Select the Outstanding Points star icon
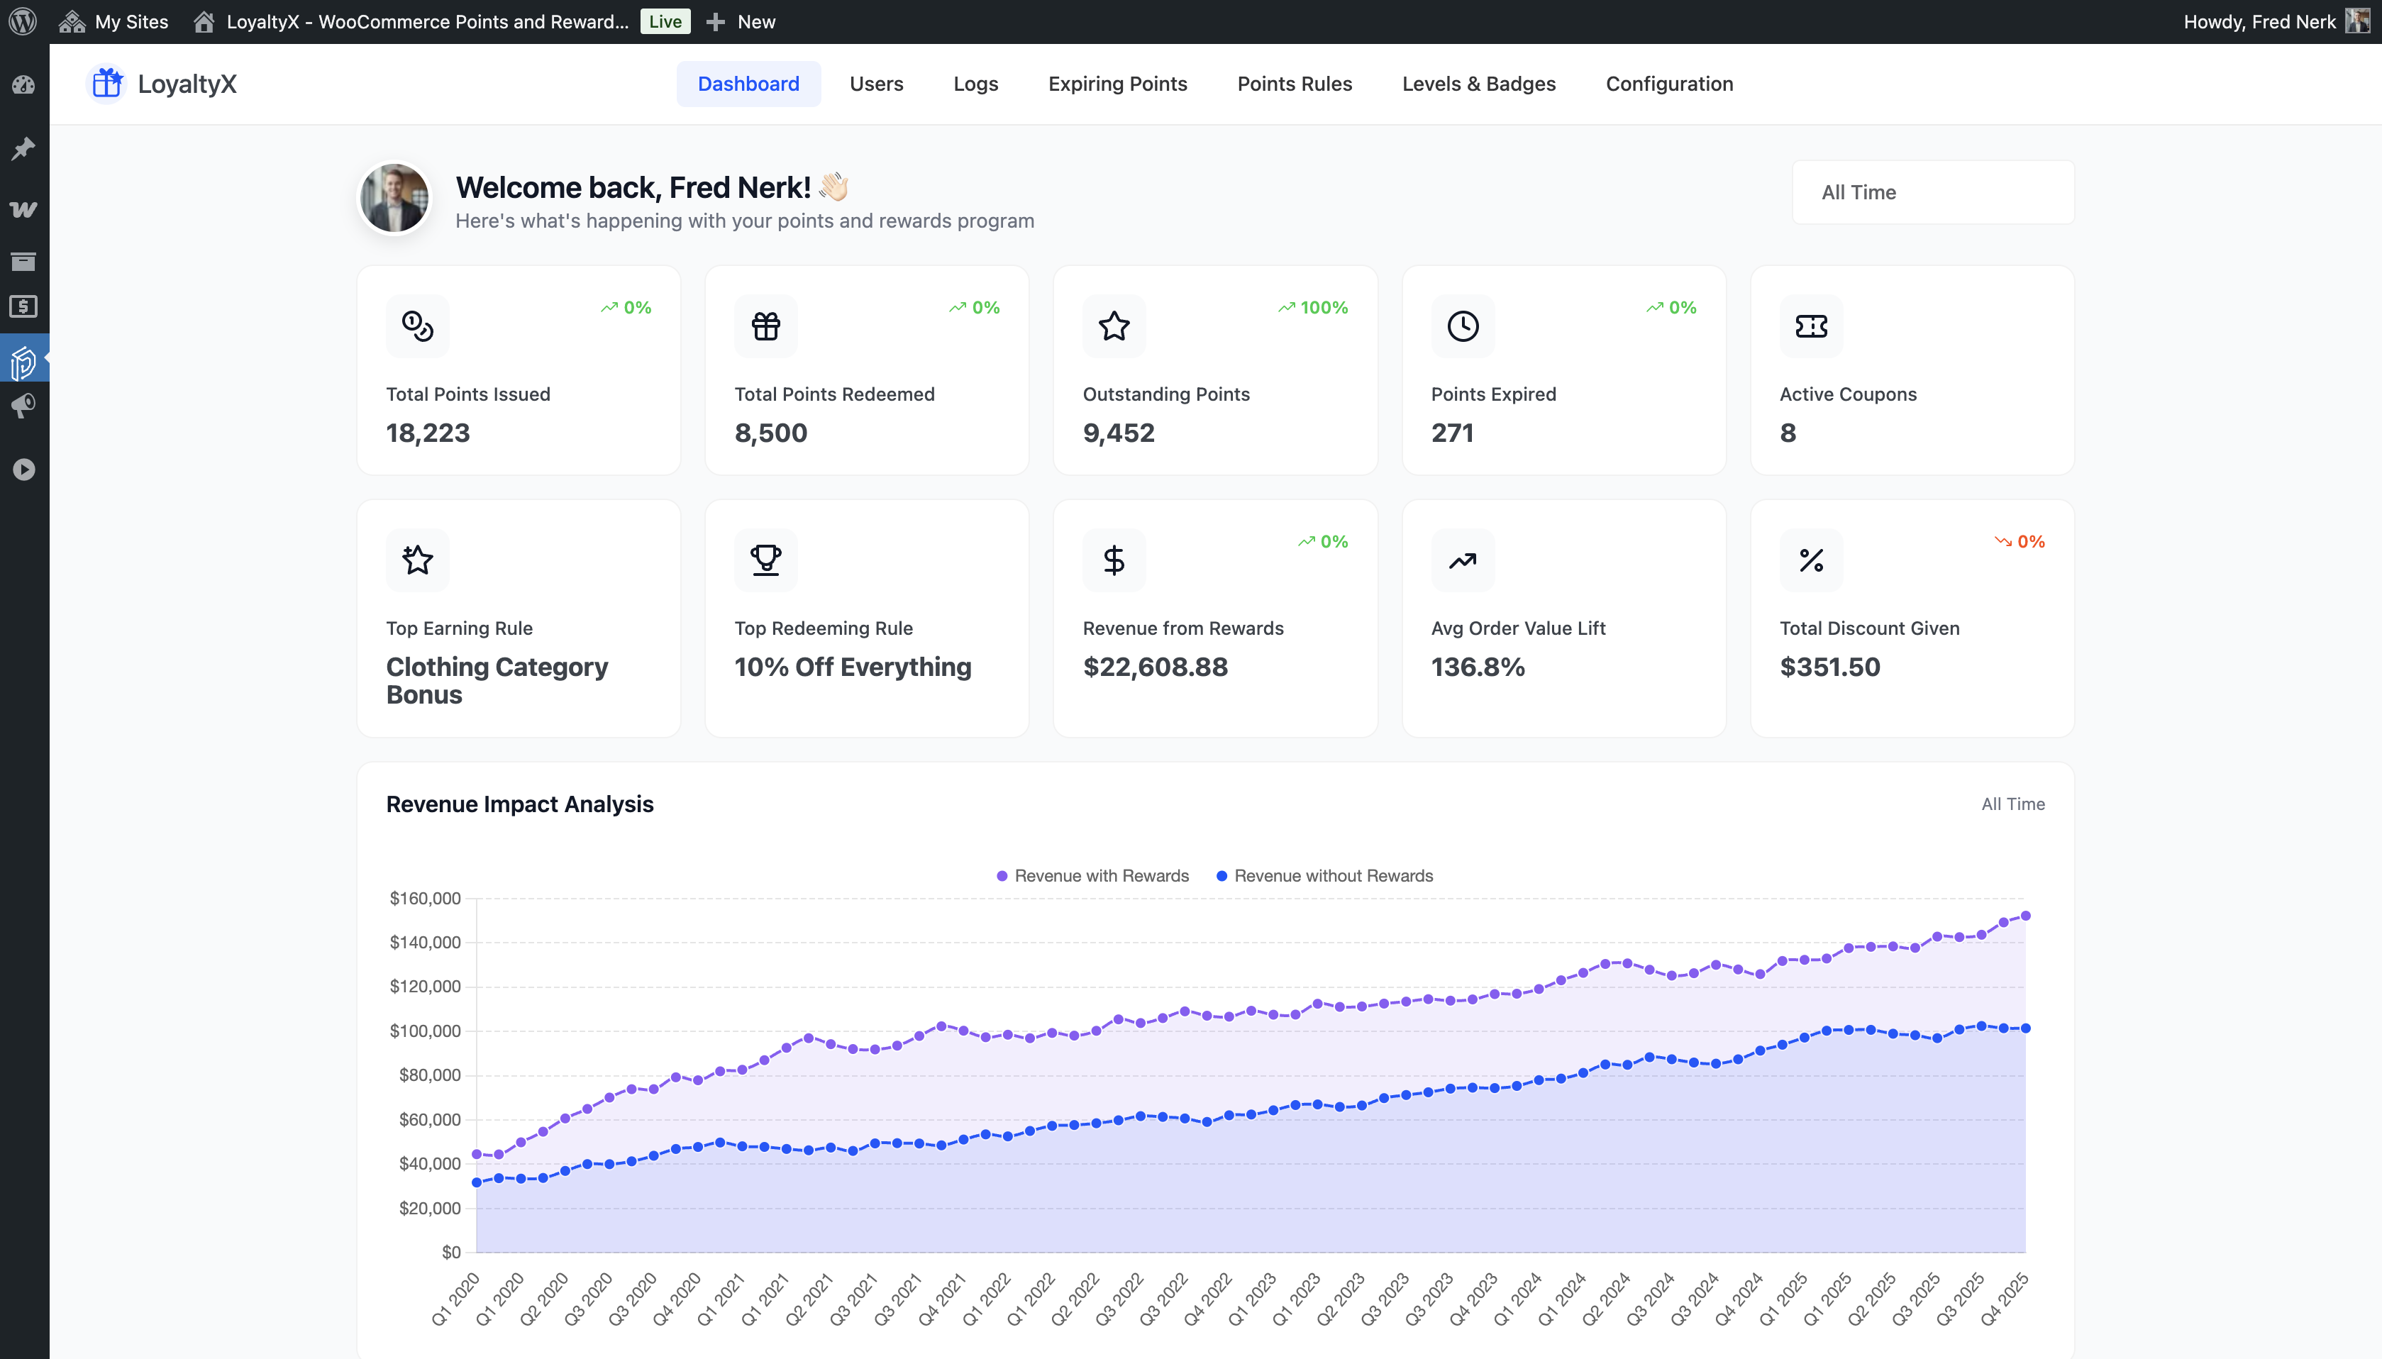2382x1359 pixels. (x=1114, y=326)
